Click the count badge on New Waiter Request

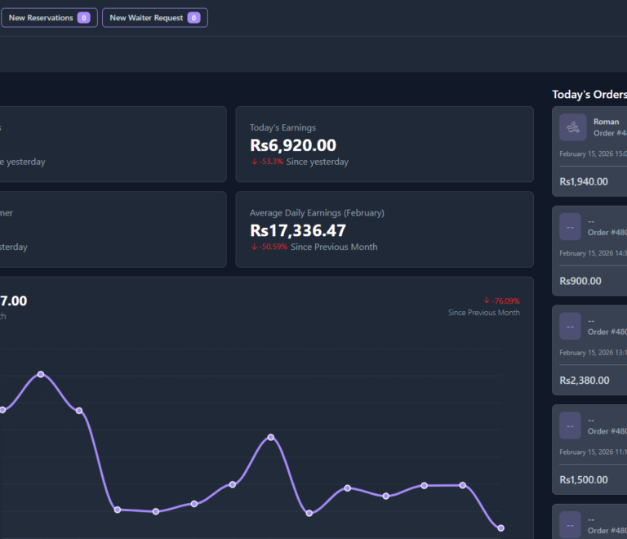click(193, 18)
